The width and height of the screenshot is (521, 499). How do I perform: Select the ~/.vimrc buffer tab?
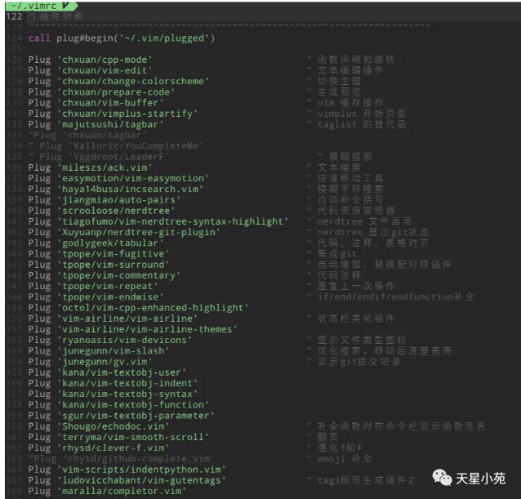(x=42, y=6)
